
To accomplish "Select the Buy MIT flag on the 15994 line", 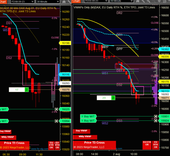I will click(4, 121).
